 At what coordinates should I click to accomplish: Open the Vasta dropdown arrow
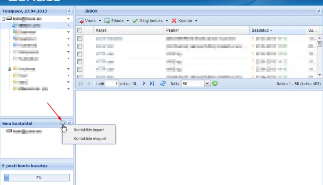coord(100,21)
